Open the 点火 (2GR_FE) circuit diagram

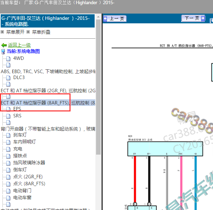tap(28, 177)
